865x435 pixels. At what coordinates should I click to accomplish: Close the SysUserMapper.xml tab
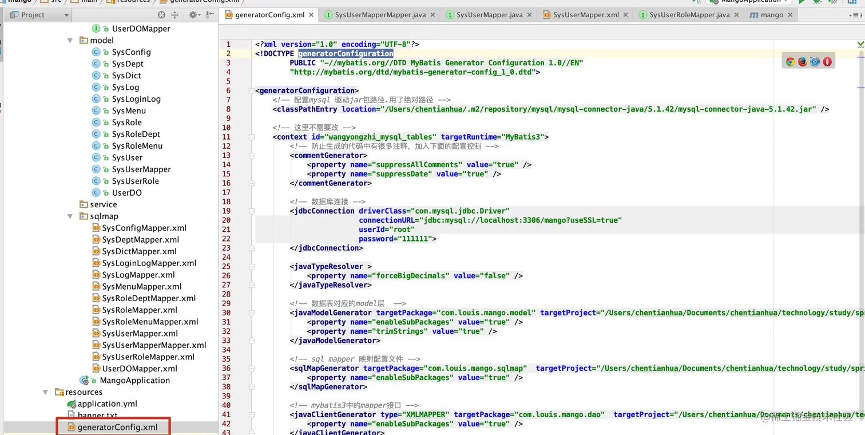click(626, 15)
